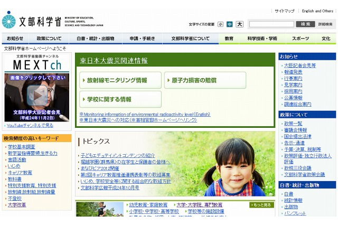The height and width of the screenshot is (225, 338).
Task: Open keyword link 教科書
Action: pyautogui.click(x=15, y=179)
